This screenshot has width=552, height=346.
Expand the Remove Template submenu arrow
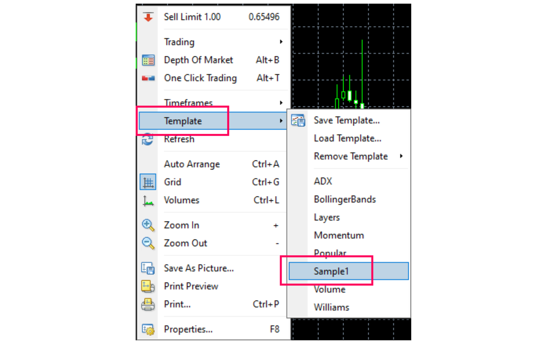tap(401, 156)
